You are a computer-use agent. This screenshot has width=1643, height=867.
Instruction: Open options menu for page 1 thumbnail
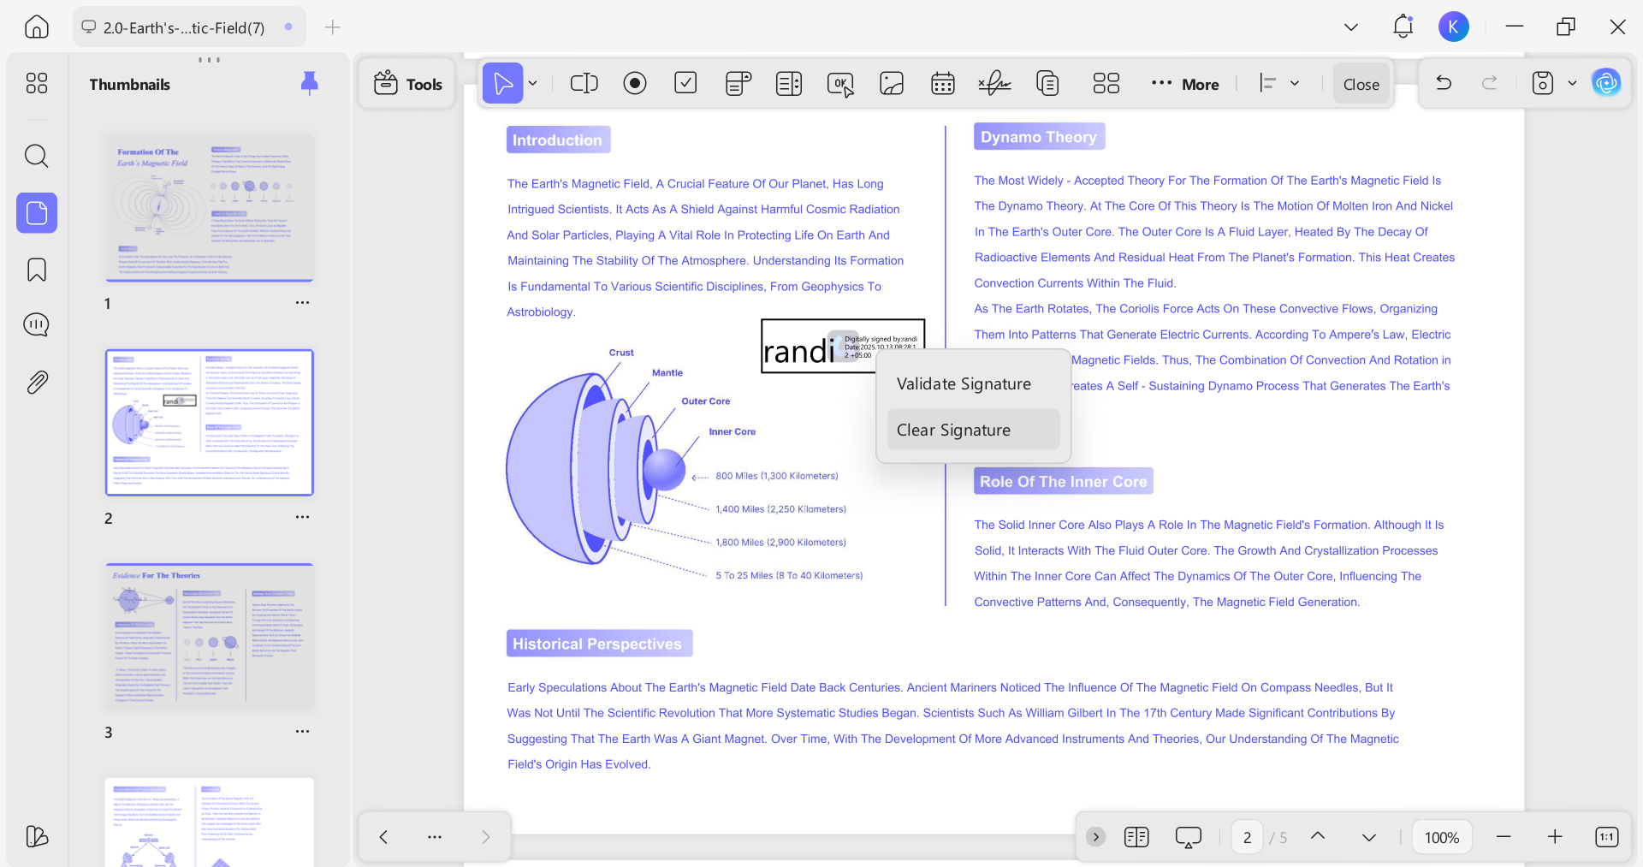pos(302,303)
